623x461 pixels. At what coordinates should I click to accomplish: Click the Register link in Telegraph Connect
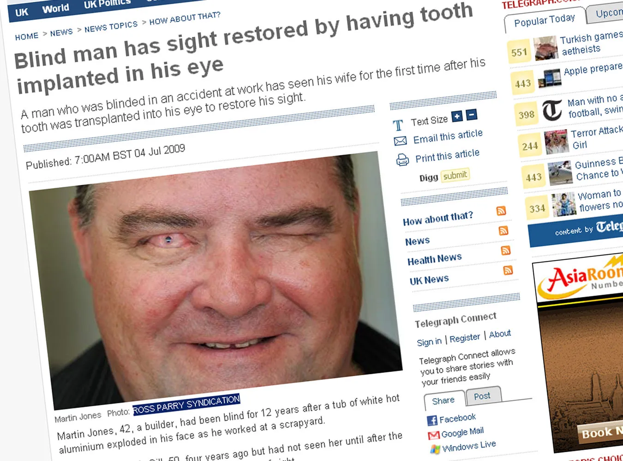click(x=465, y=338)
